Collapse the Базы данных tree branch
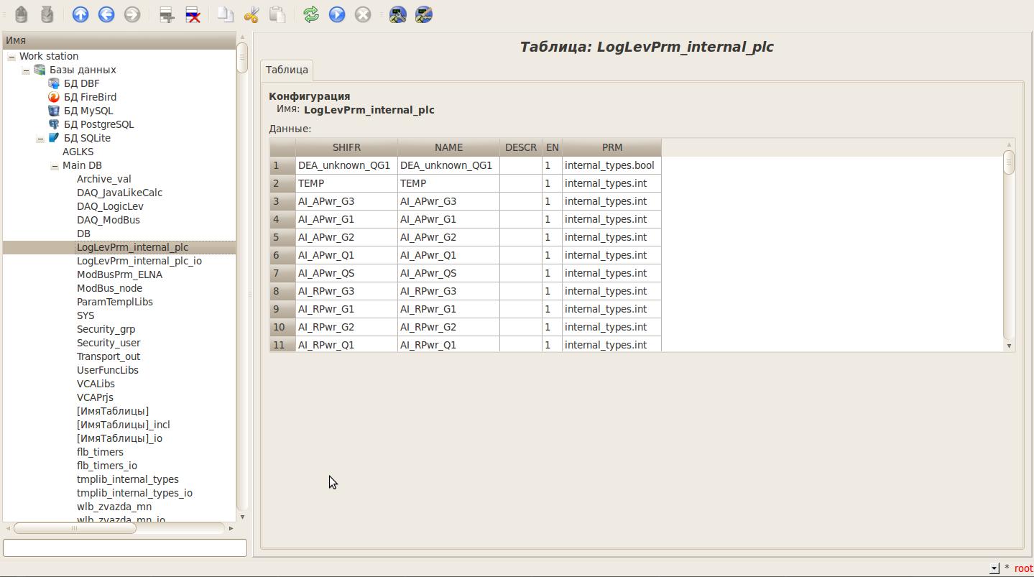 (x=26, y=70)
